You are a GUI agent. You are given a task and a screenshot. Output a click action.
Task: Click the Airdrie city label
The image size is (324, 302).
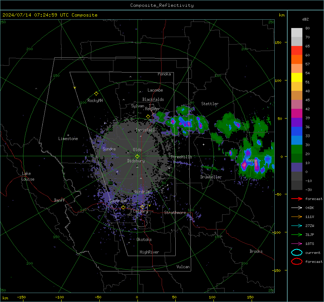pyautogui.click(x=142, y=192)
